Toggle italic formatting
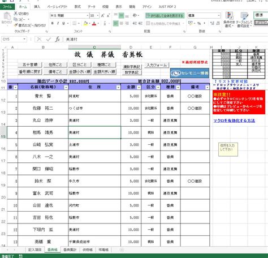The image size is (268, 258). [x=58, y=23]
